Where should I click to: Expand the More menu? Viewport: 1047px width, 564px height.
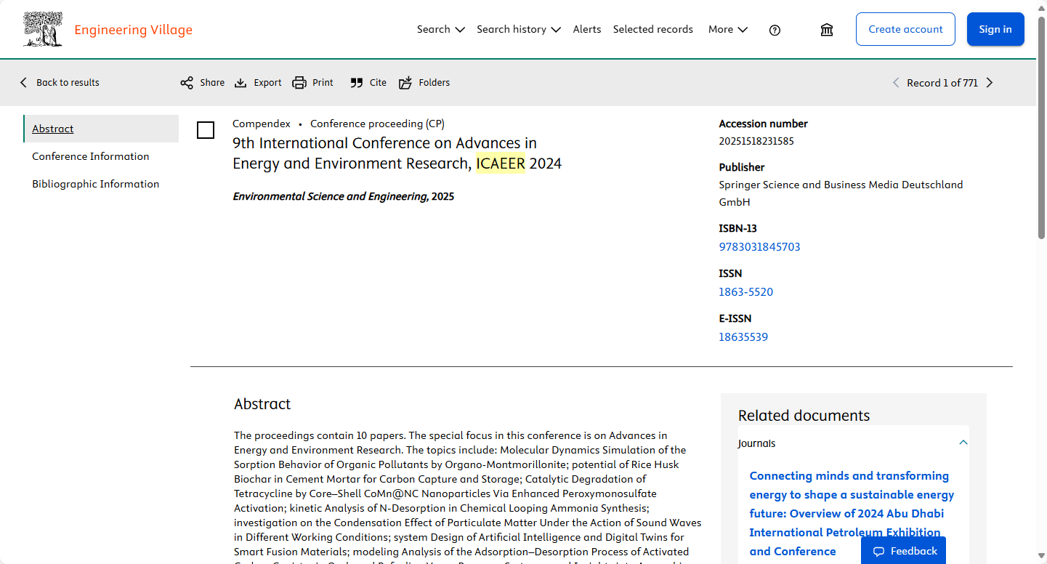(727, 30)
